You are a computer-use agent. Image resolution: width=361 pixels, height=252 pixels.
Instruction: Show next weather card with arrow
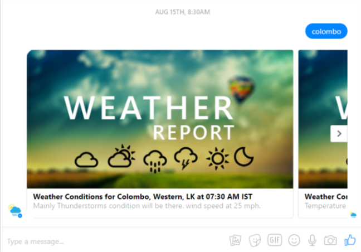[339, 134]
